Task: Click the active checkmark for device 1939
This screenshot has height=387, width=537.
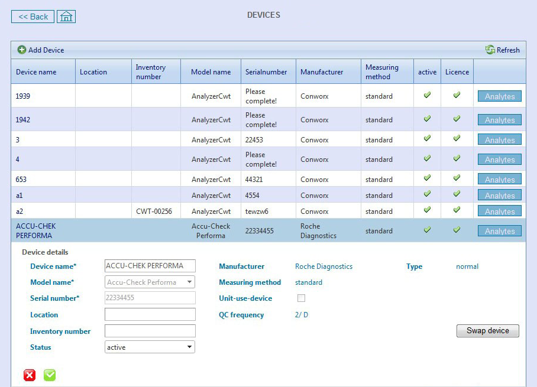Action: (x=427, y=96)
